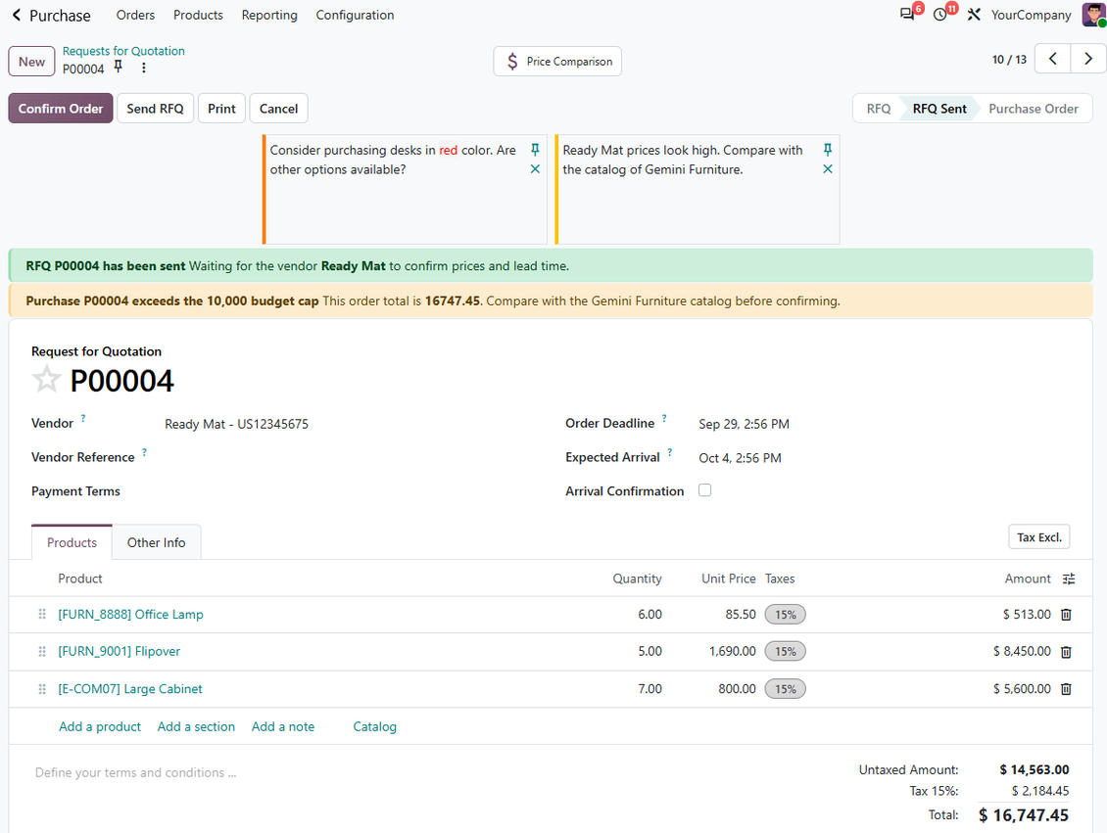Open the [FURN_9001] Flipover product

pos(120,652)
